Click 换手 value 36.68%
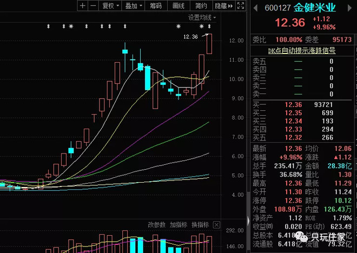The width and height of the screenshot is (357, 253). pyautogui.click(x=291, y=175)
